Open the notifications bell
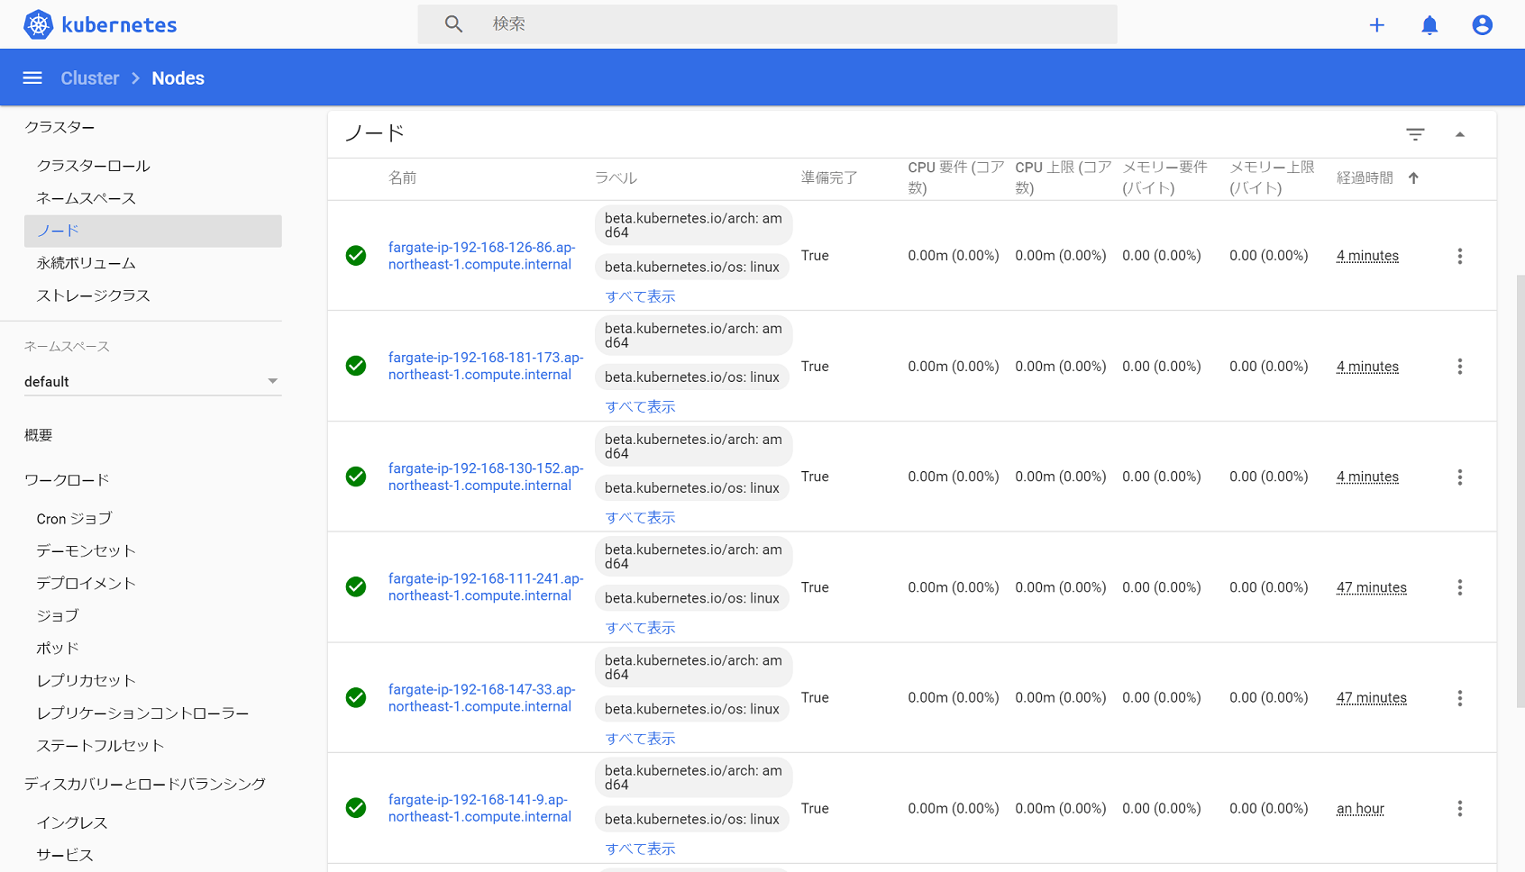 point(1429,24)
